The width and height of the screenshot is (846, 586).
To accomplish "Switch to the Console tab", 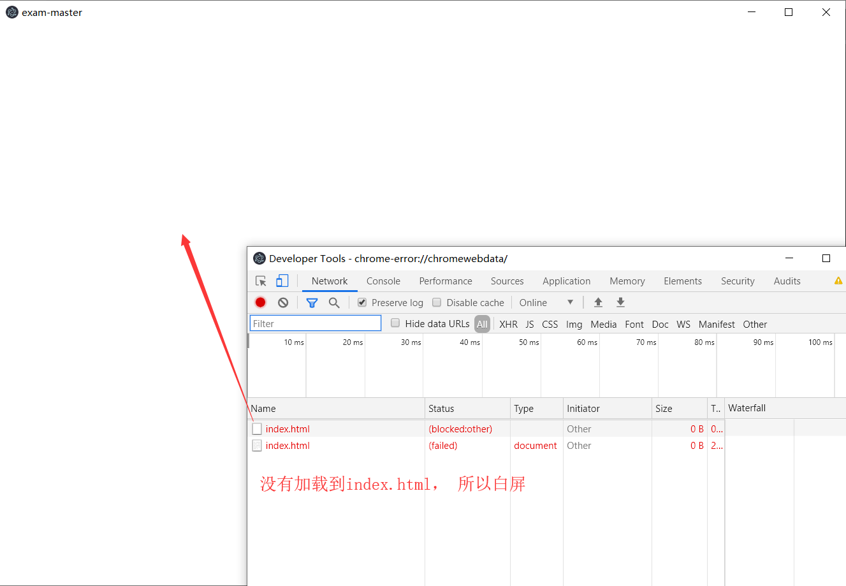I will tap(383, 281).
